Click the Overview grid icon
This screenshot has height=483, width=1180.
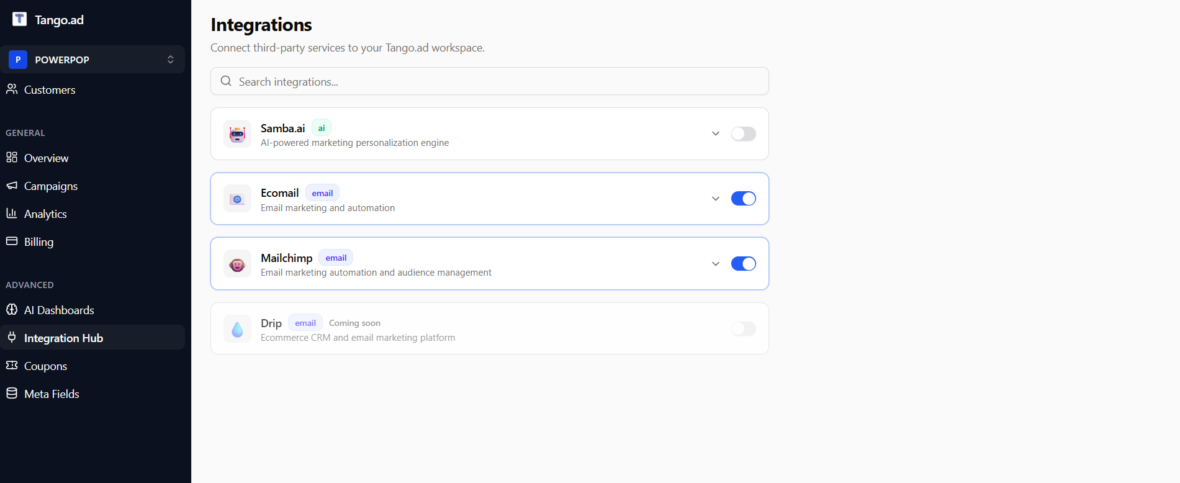pos(12,158)
